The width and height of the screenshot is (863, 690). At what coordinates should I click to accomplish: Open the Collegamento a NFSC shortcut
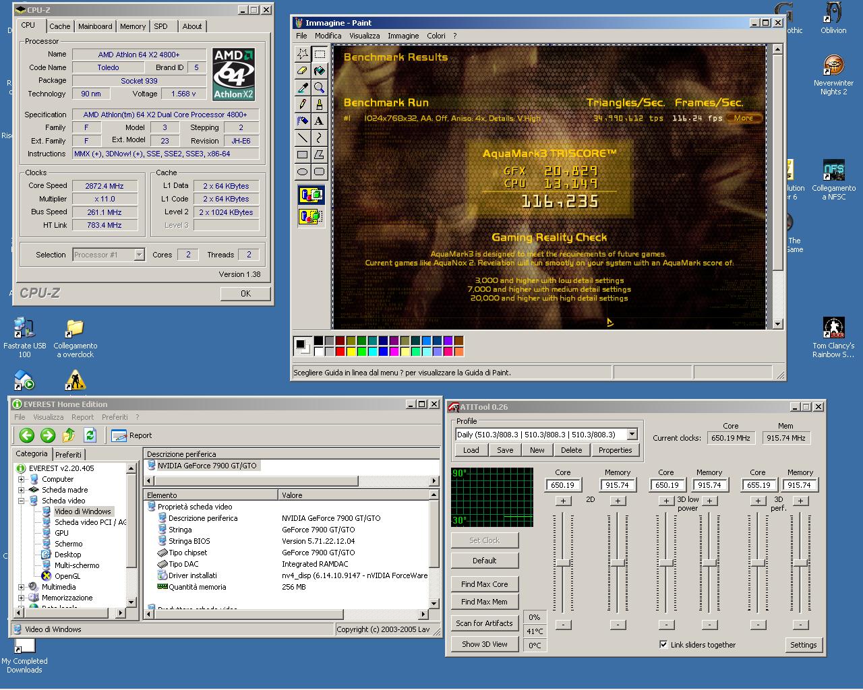coord(833,180)
